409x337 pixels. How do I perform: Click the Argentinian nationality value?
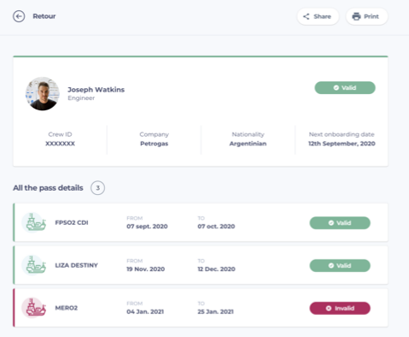pyautogui.click(x=248, y=144)
